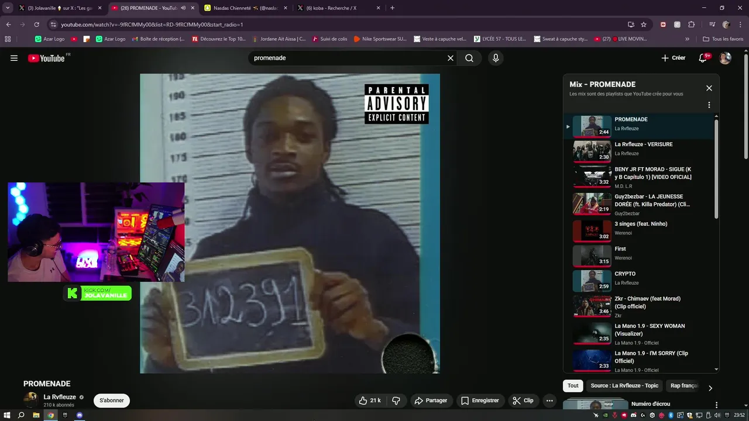The height and width of the screenshot is (421, 749).
Task: Clear the search box with the X icon
Action: click(x=451, y=58)
